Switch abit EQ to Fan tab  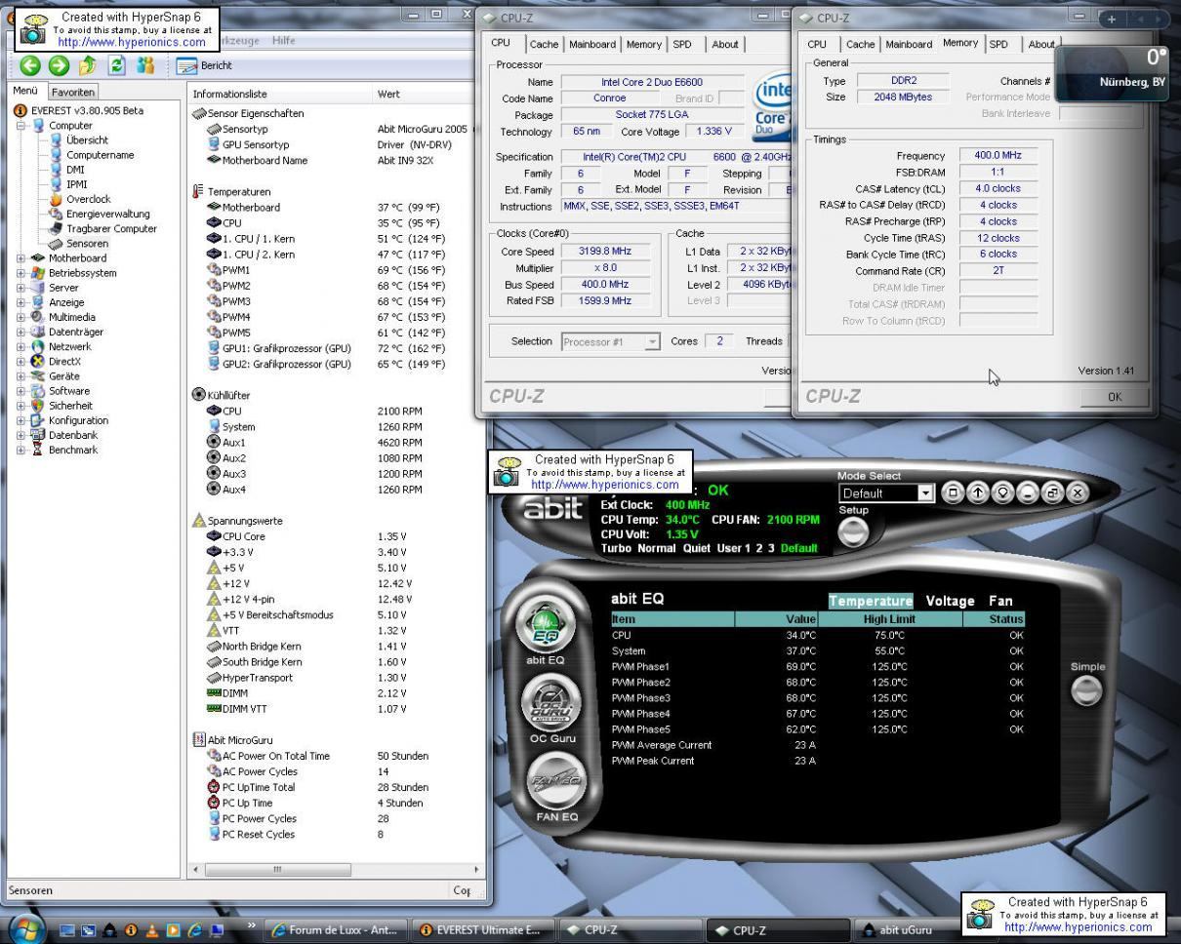pos(1000,602)
